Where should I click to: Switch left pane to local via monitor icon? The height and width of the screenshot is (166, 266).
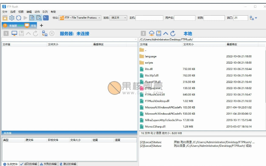point(14,33)
